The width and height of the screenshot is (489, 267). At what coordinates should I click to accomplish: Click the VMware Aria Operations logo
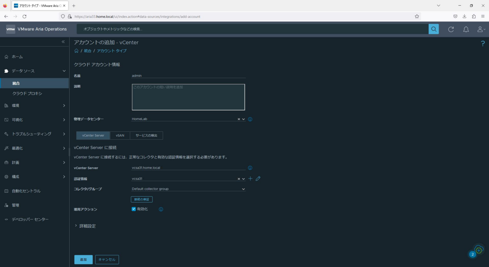pos(36,29)
